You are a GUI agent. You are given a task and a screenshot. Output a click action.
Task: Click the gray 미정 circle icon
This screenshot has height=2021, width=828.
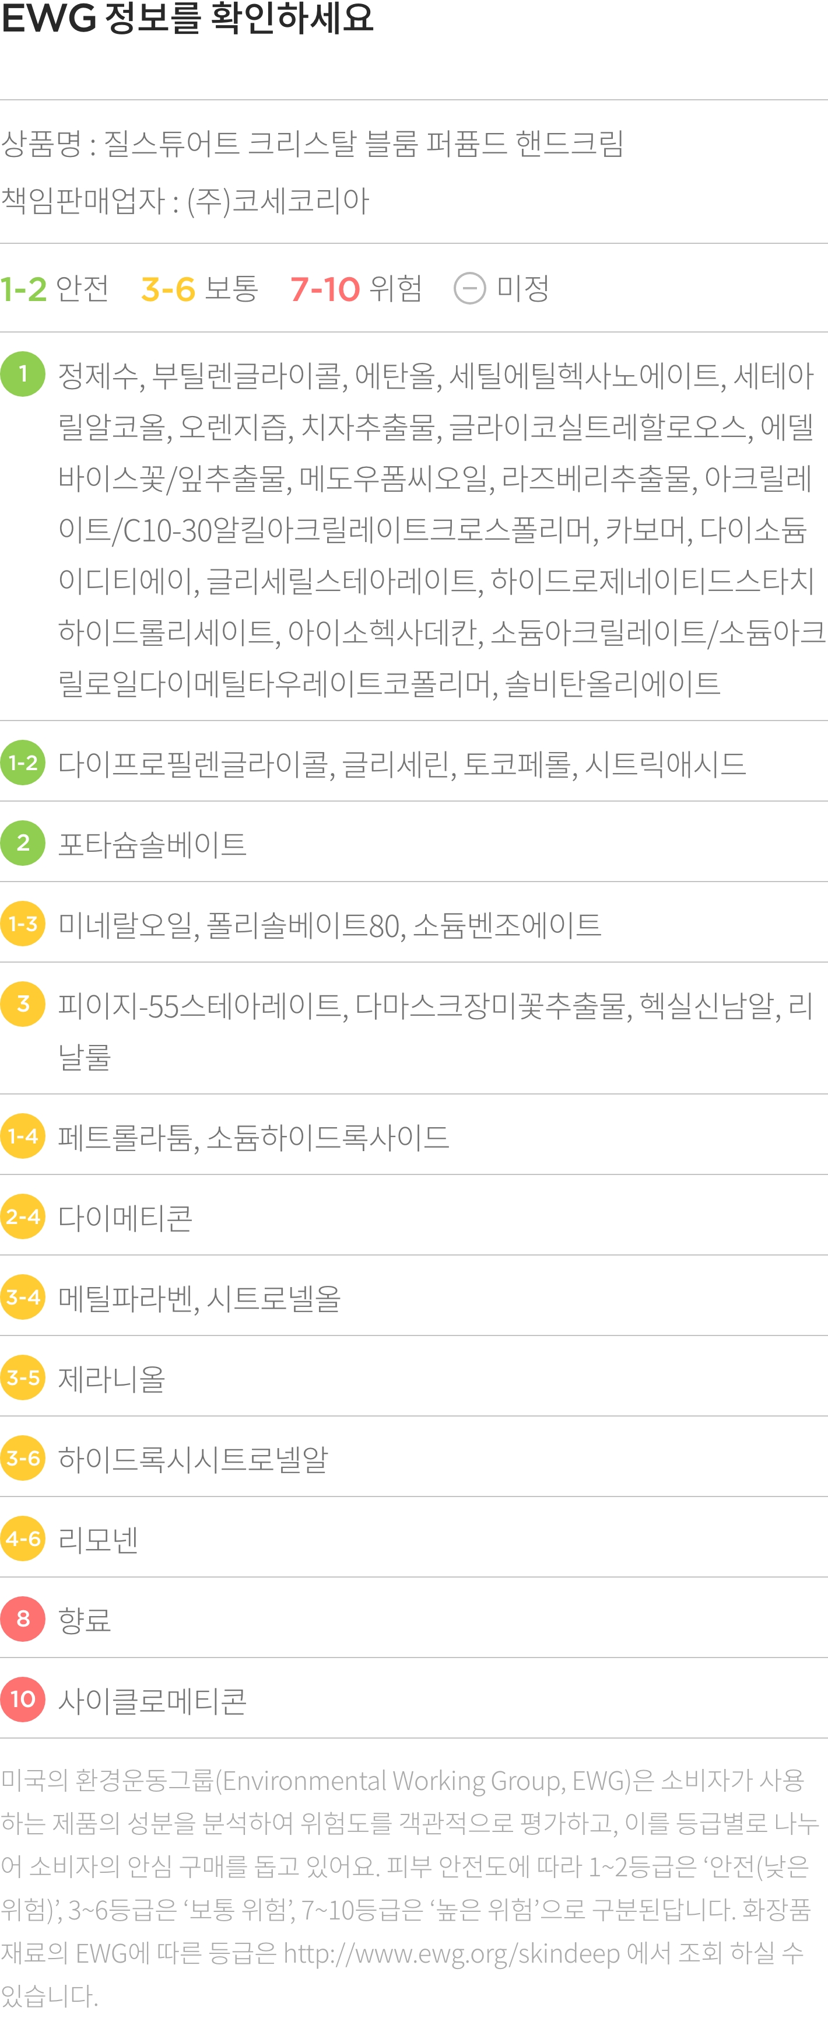tap(469, 289)
